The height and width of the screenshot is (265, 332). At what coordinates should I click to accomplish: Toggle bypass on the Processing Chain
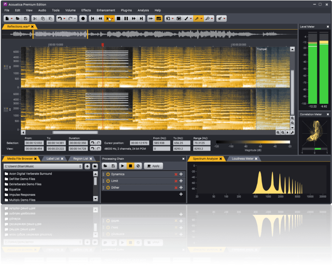[138, 166]
